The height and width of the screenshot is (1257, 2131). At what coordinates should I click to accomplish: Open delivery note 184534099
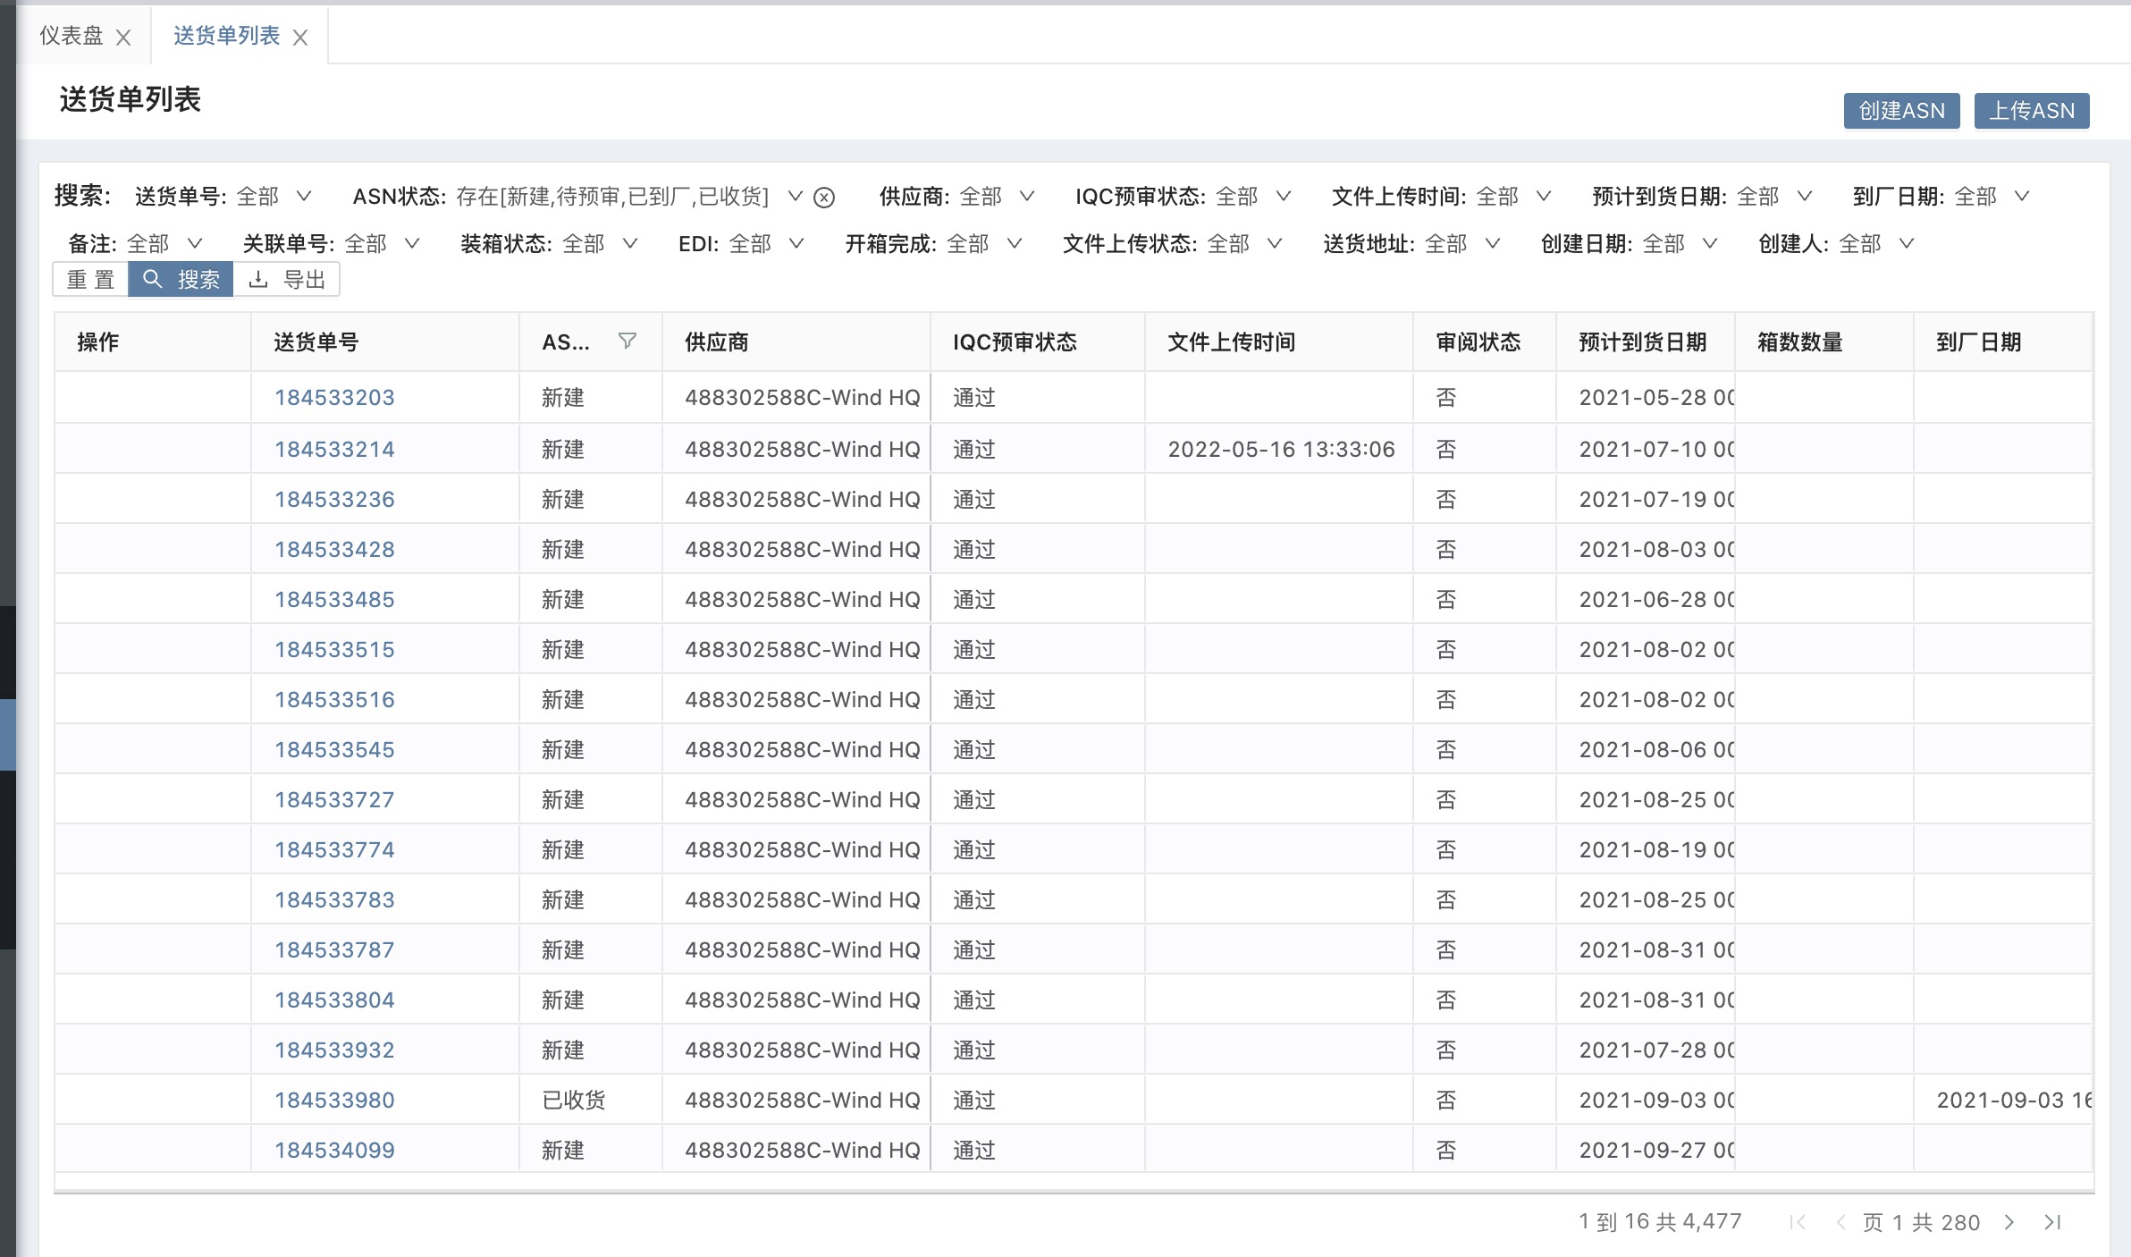pyautogui.click(x=334, y=1150)
